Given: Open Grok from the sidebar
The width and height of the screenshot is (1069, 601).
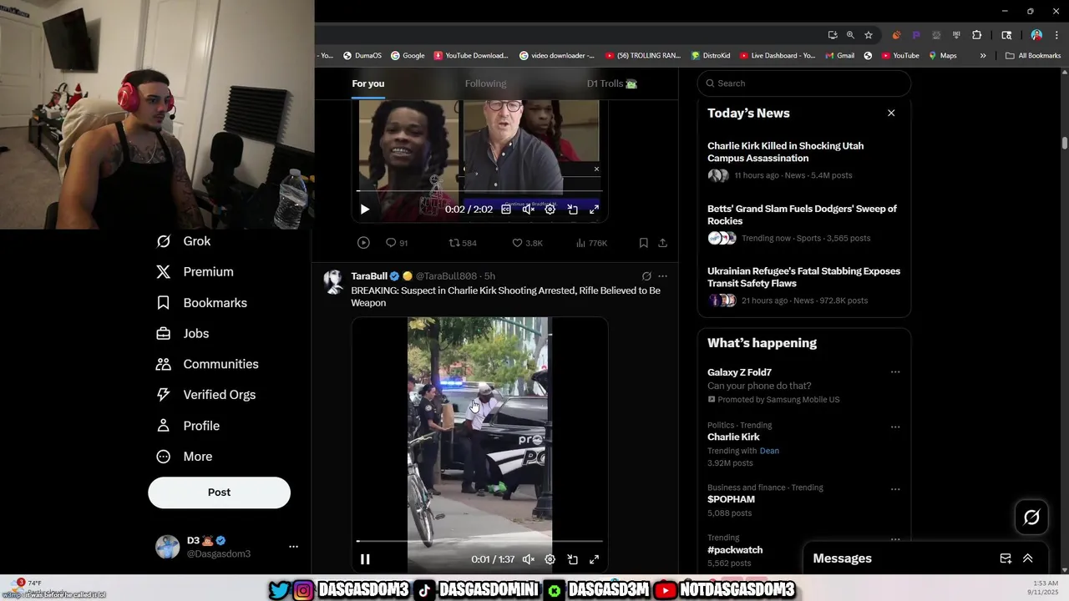Looking at the screenshot, I should click(184, 241).
